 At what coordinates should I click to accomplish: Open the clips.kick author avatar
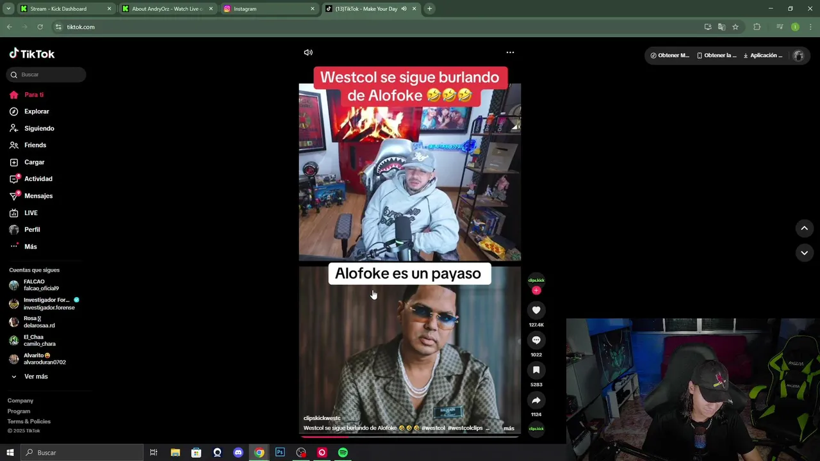(536, 280)
